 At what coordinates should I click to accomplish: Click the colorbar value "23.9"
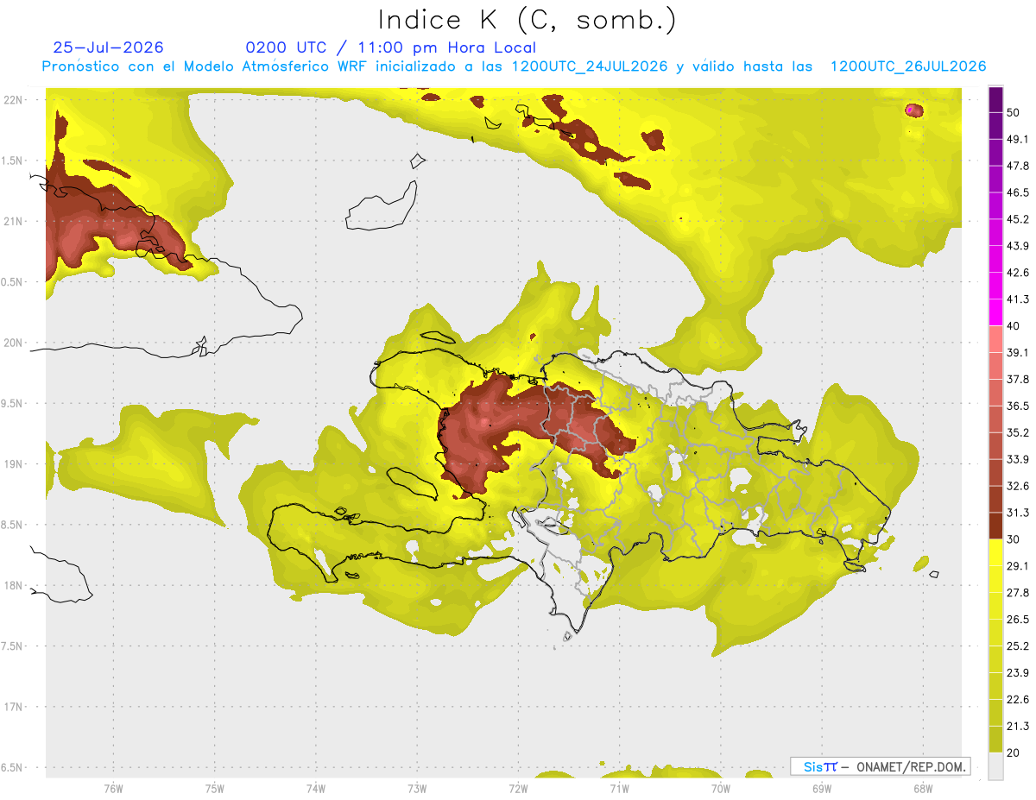point(1018,672)
